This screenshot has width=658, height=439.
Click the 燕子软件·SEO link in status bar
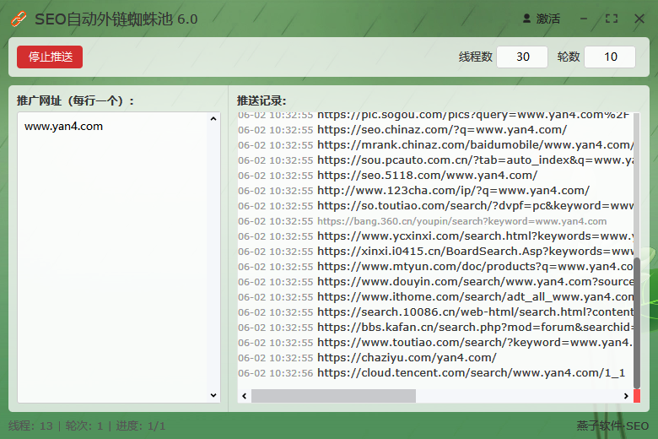point(612,426)
